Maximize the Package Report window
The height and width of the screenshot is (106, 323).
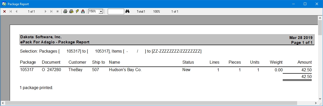tap(305, 4)
